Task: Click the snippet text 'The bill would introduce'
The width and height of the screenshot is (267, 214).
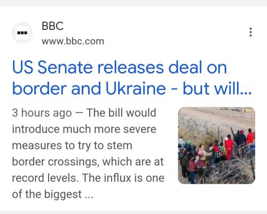Action: click(84, 121)
